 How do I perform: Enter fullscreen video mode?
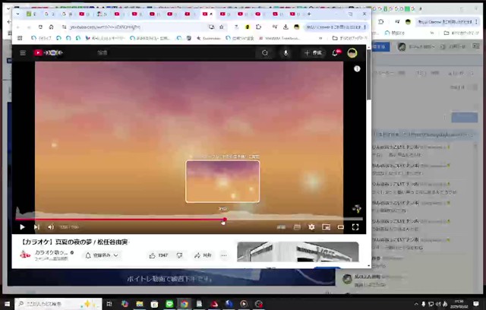355,227
